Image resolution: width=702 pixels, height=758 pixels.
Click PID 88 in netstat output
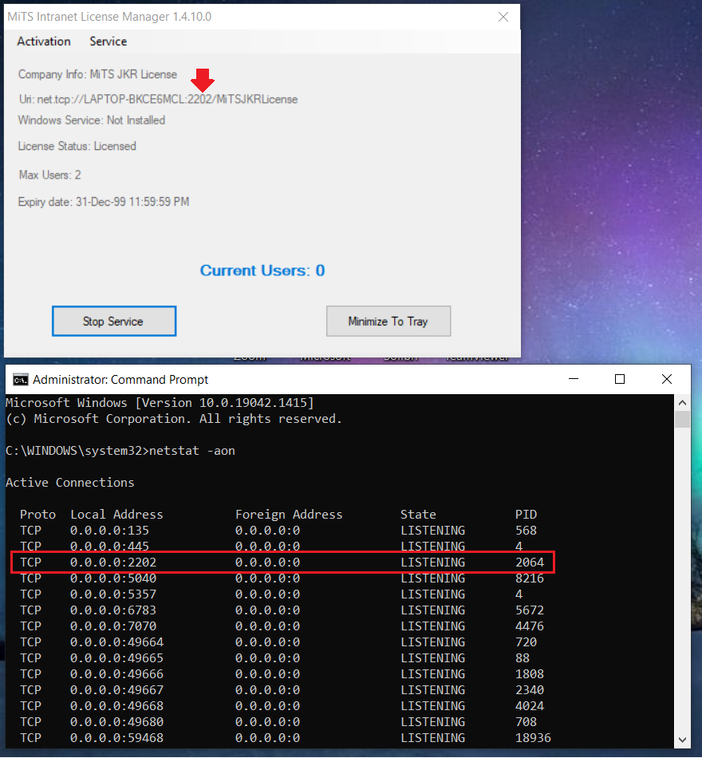click(523, 658)
